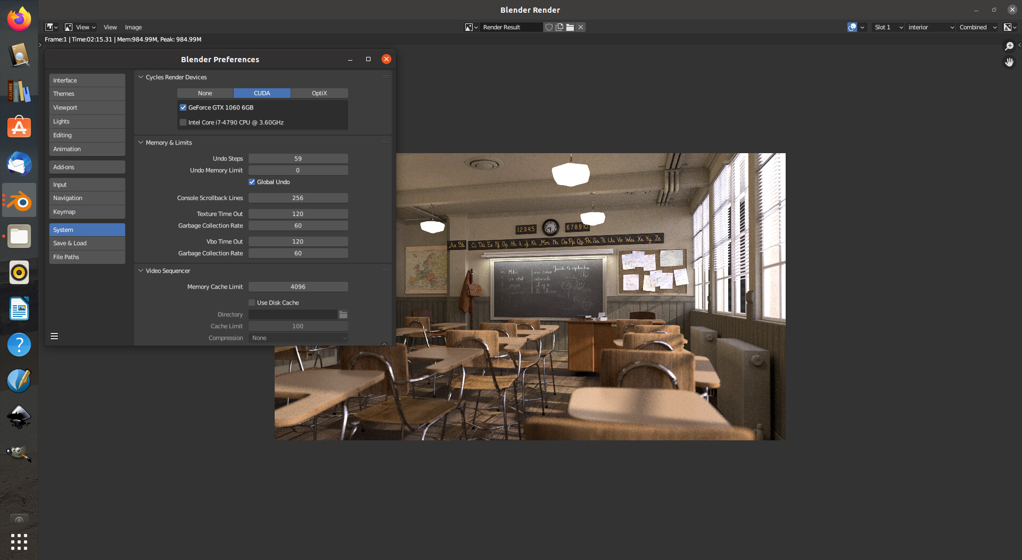Open the preferences hamburger menu
The height and width of the screenshot is (560, 1022).
(54, 336)
